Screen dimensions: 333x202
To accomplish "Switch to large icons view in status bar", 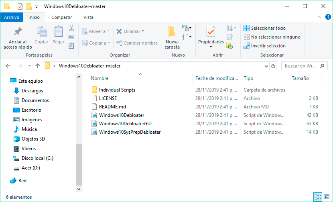I will coord(327,197).
